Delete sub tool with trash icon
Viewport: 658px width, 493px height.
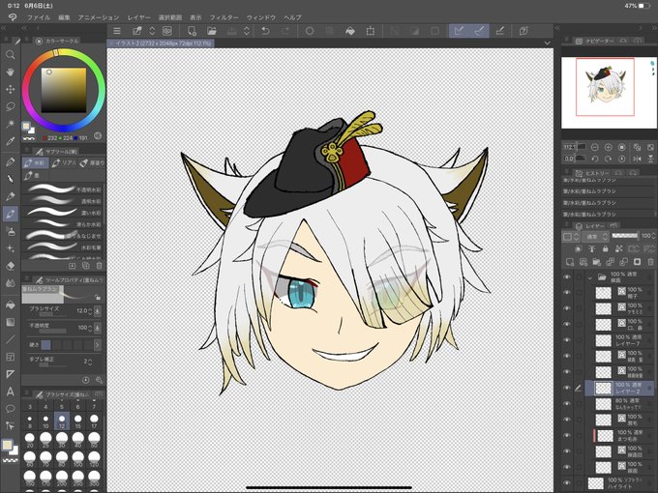99,266
